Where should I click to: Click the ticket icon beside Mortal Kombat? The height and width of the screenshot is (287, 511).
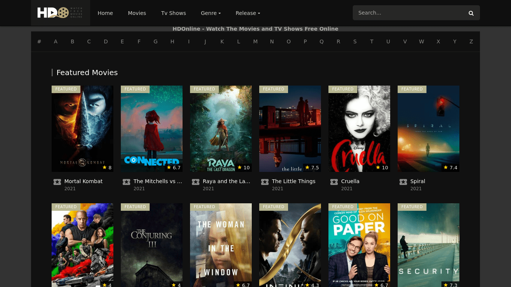[x=57, y=182]
